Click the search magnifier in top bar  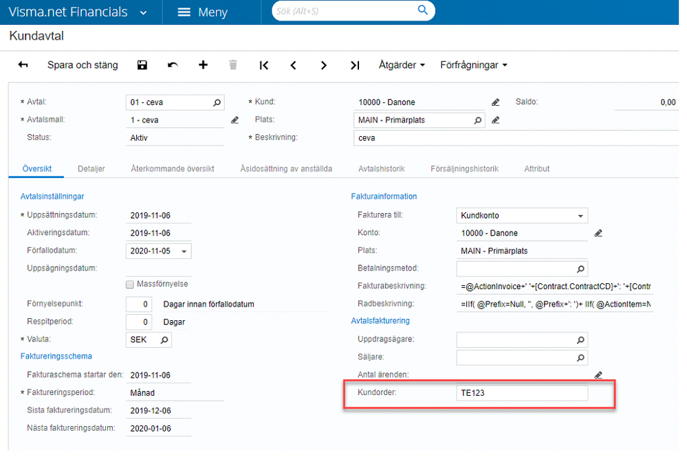click(422, 10)
